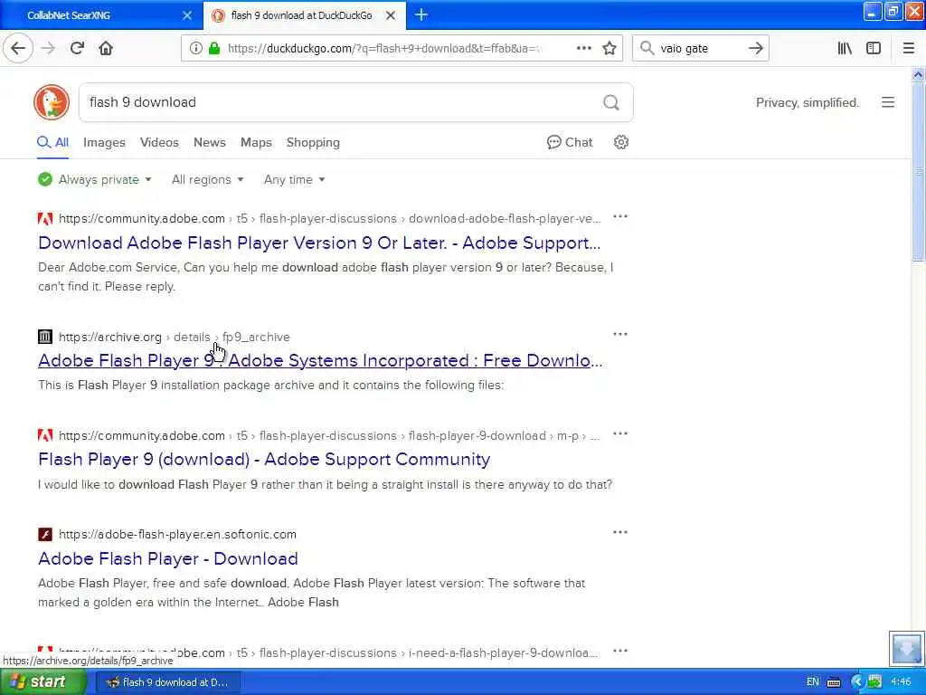Reload the current page
Screen dimensions: 926x695
(x=77, y=48)
